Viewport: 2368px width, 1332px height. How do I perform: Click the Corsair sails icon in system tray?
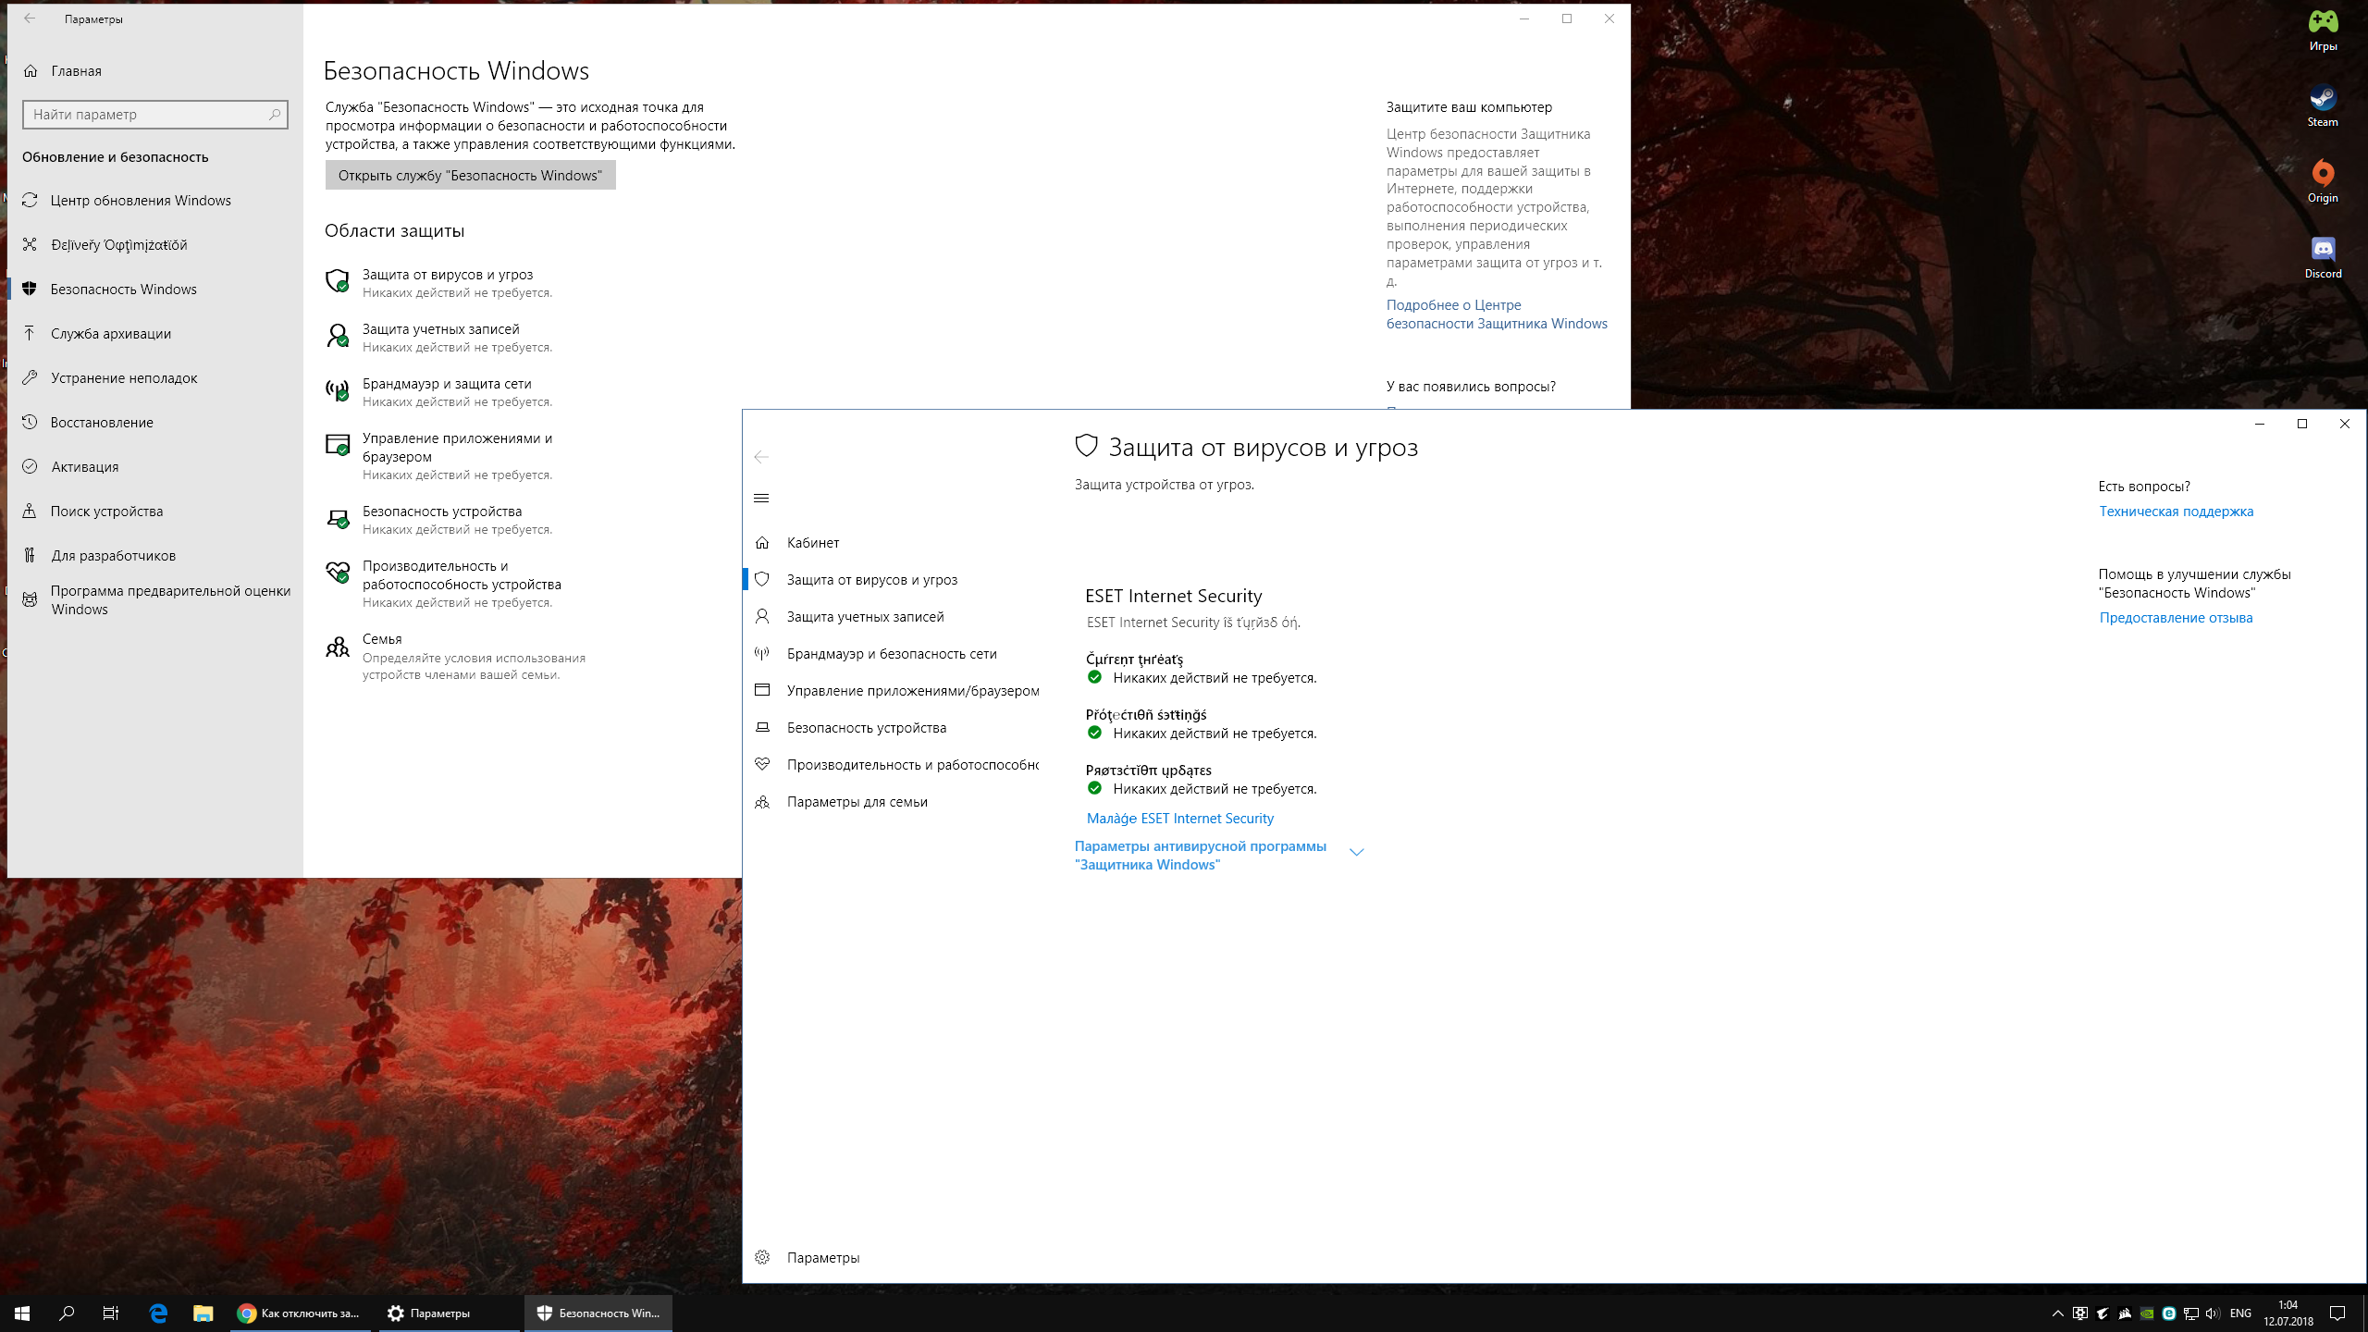pos(2125,1313)
